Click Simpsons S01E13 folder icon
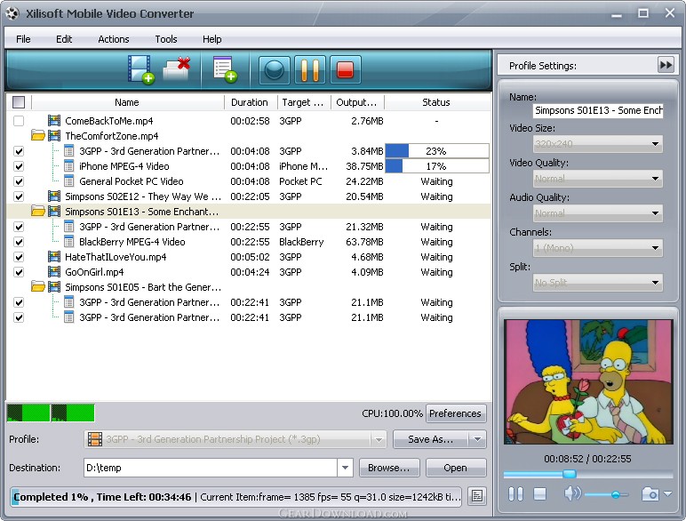Screen dimensions: 686x521 point(38,212)
